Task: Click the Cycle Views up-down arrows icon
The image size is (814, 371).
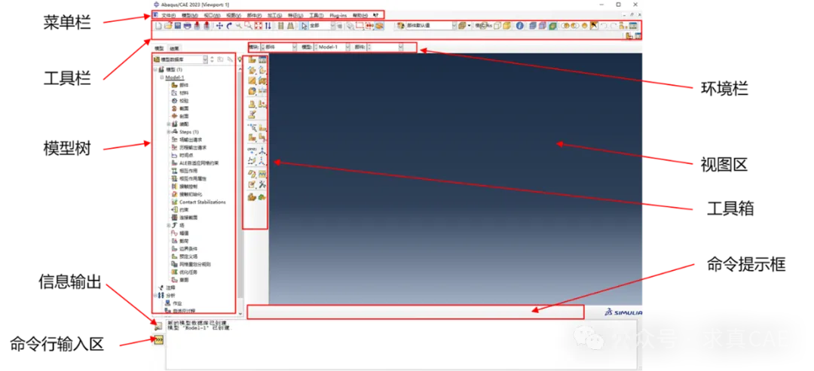Action: (268, 26)
